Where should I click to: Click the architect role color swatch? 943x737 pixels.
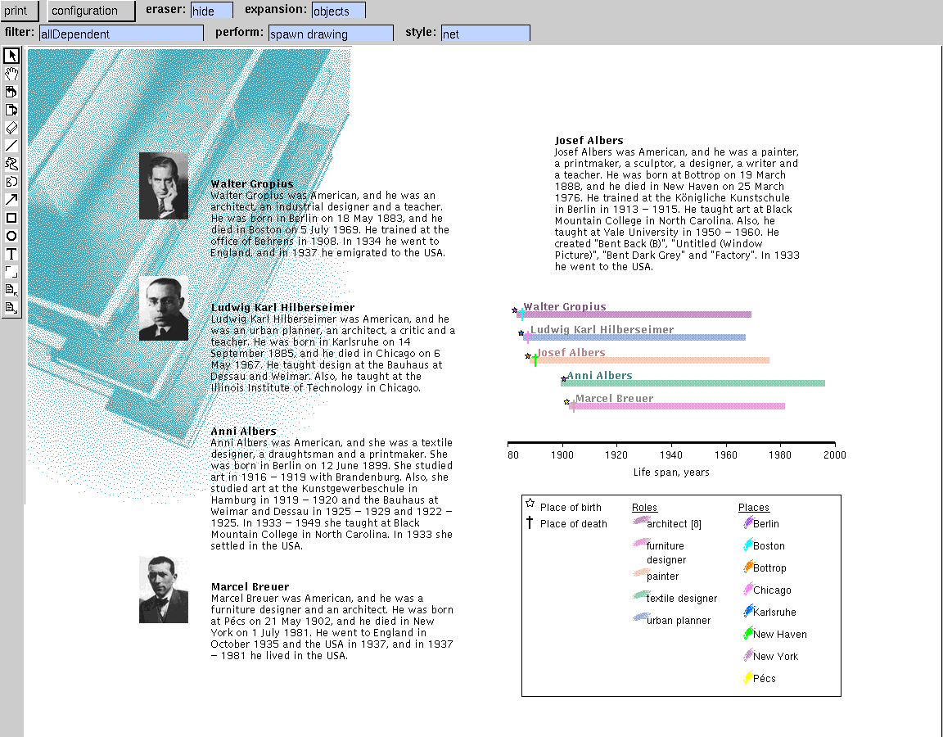[x=642, y=521]
